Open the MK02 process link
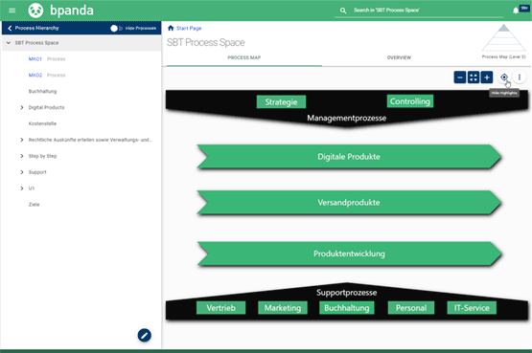 click(x=35, y=76)
